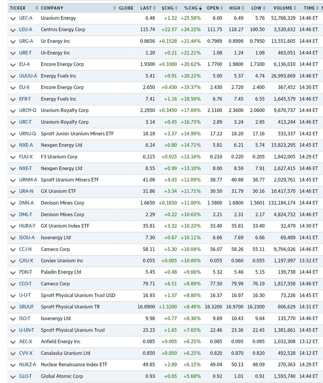Expand the CCJ-N row chevron

[13, 250]
